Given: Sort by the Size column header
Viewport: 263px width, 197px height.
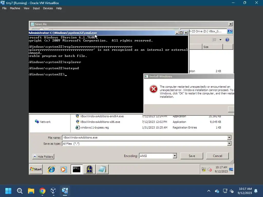Looking at the screenshot, I should click(x=212, y=47).
